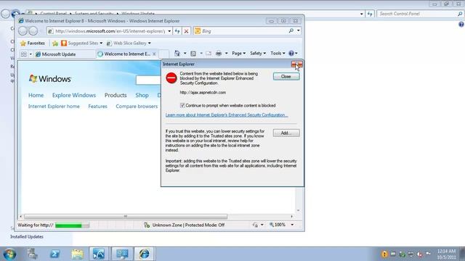Click the Quick Tabs grid icon

(24, 54)
